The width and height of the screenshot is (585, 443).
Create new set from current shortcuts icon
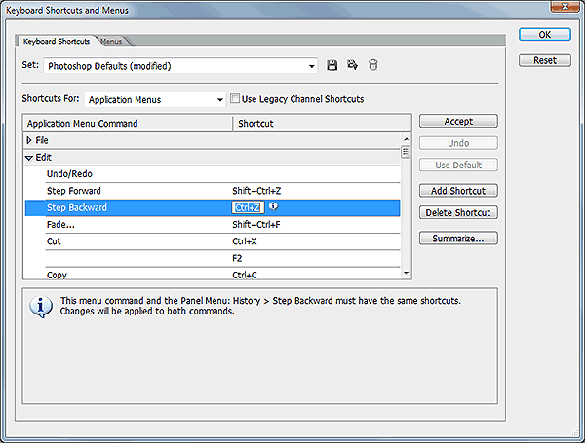pyautogui.click(x=352, y=65)
